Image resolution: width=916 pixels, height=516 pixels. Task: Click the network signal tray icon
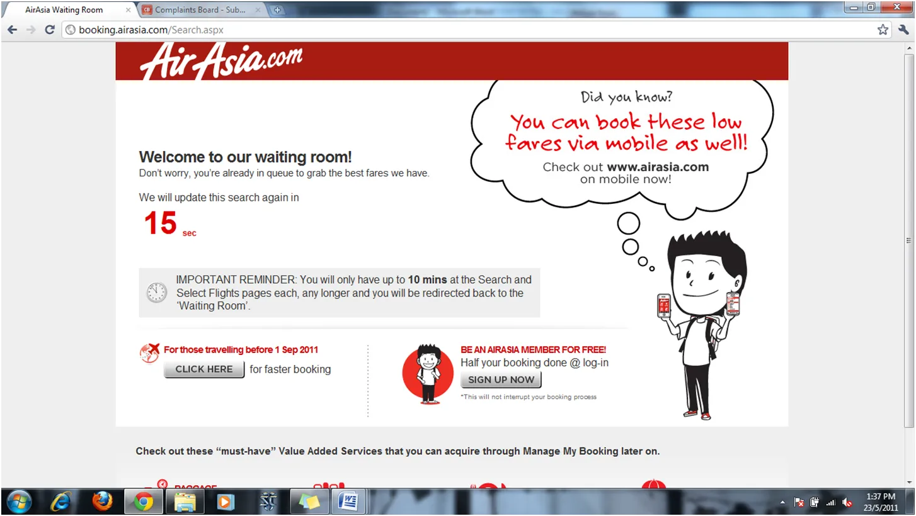[x=830, y=503]
